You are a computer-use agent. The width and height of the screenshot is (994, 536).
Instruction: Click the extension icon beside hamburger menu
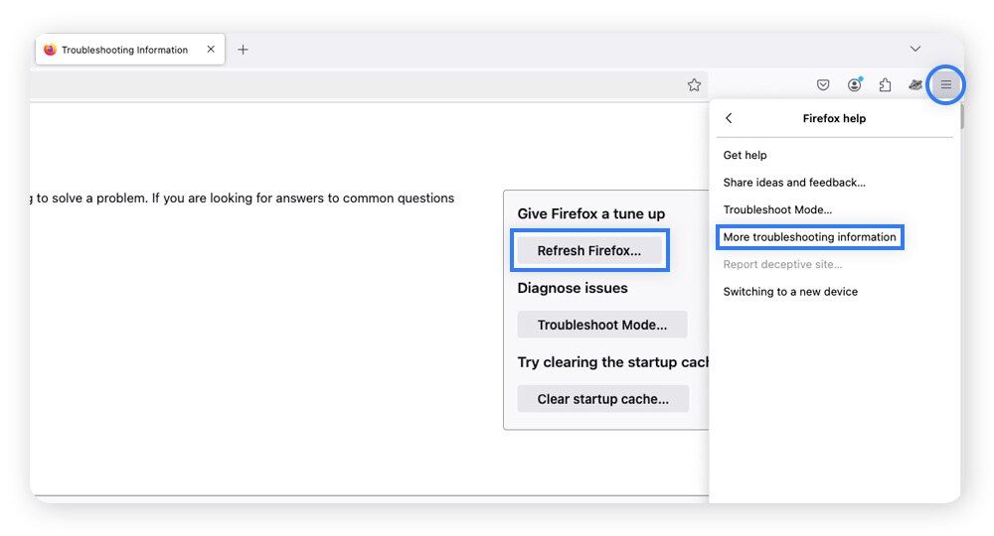914,84
